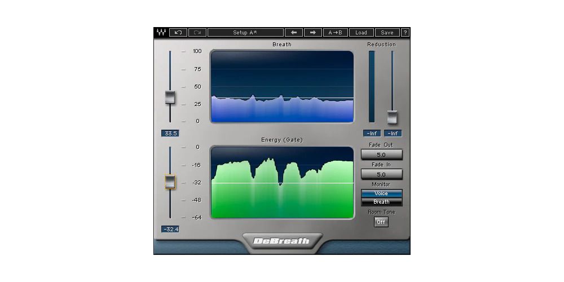The height and width of the screenshot is (282, 564).
Task: Click the Waves logo icon
Action: pos(161,32)
